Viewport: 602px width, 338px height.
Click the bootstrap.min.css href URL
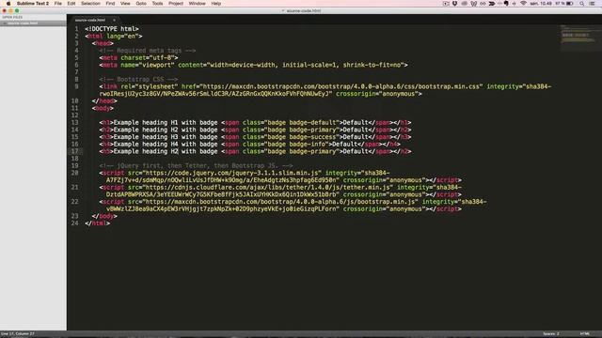[x=342, y=86]
